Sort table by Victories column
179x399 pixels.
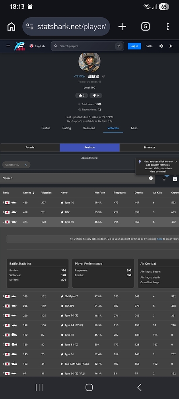[x=47, y=193]
